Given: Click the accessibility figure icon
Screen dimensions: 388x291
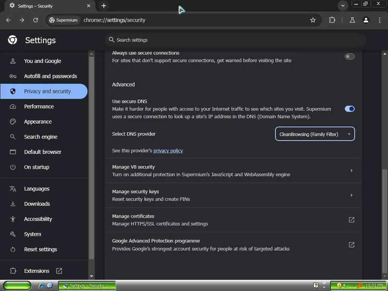Looking at the screenshot, I should [x=13, y=219].
